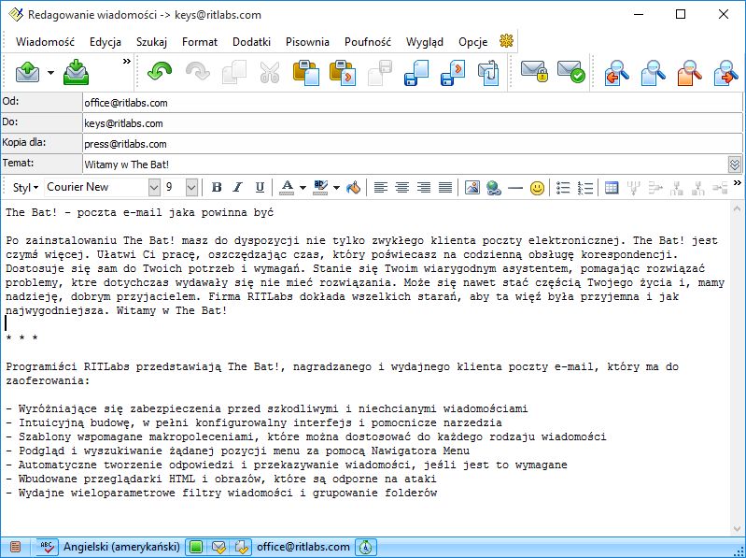Image resolution: width=746 pixels, height=558 pixels.
Task: Save message to Outbox with green tray icon
Action: click(77, 72)
